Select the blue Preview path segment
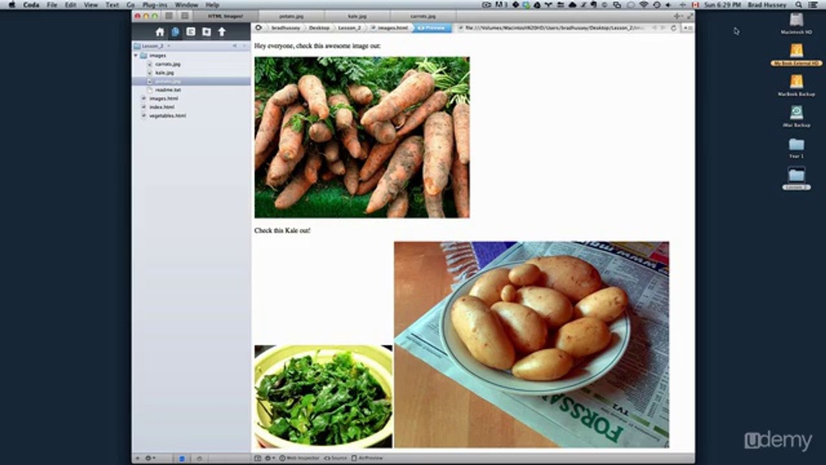 tap(432, 28)
